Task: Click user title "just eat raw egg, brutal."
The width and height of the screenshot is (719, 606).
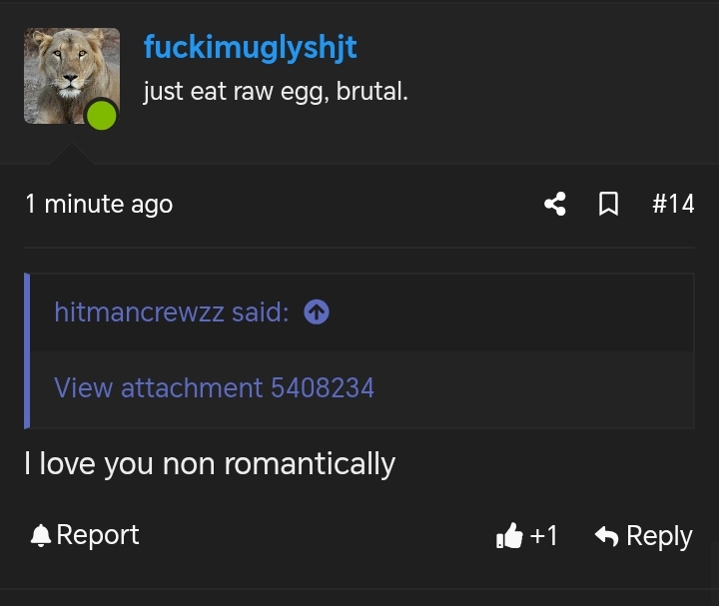Action: tap(276, 92)
